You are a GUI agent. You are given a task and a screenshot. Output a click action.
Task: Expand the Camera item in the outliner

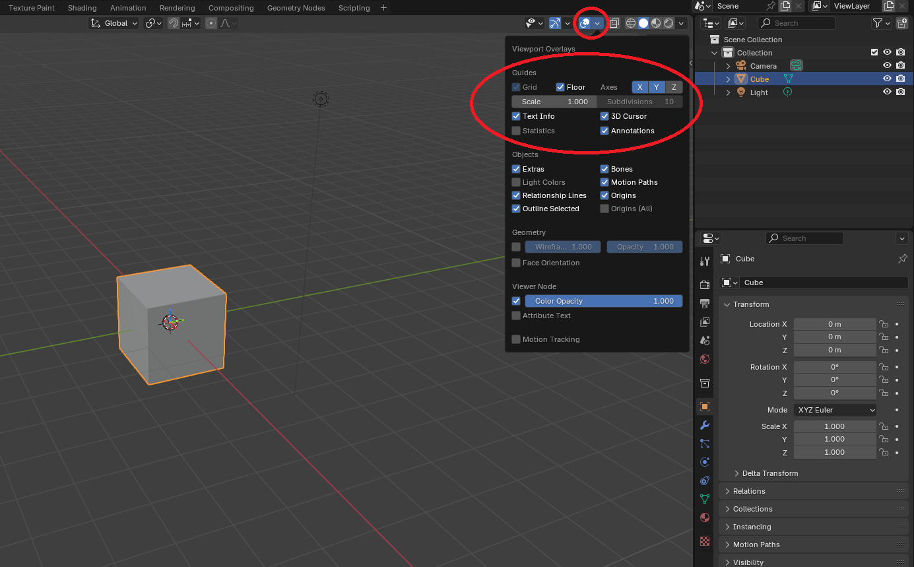point(728,66)
